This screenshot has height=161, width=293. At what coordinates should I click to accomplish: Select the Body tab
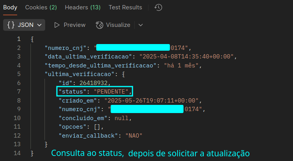tap(10, 7)
